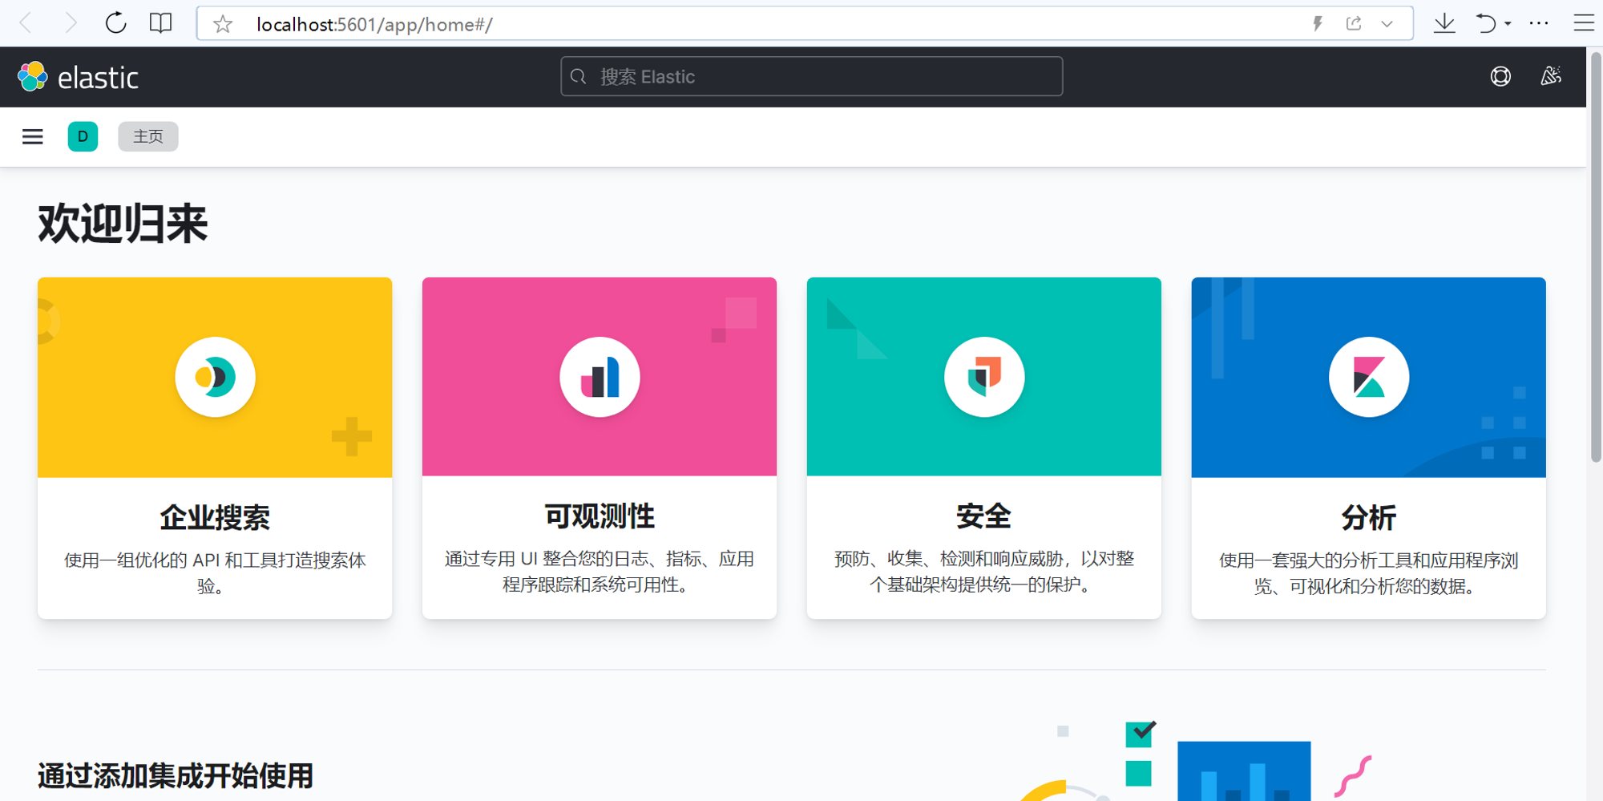Image resolution: width=1603 pixels, height=801 pixels.
Task: Open the newsfeed celebration icon
Action: [1551, 76]
